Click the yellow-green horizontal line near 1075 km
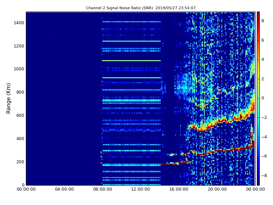Screen dimensions: 273x205 [131, 61]
